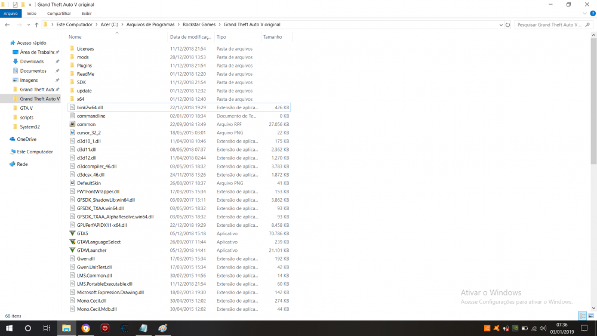Viewport: 597px width, 336px height.
Task: Switch to details view layout
Action: (x=582, y=316)
